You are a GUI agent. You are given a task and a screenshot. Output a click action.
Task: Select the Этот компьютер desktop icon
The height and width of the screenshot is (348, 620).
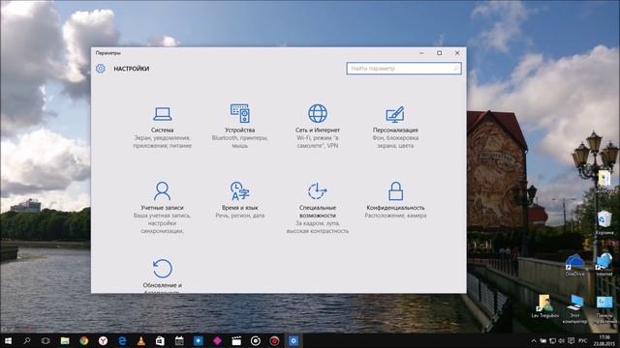coord(574,309)
